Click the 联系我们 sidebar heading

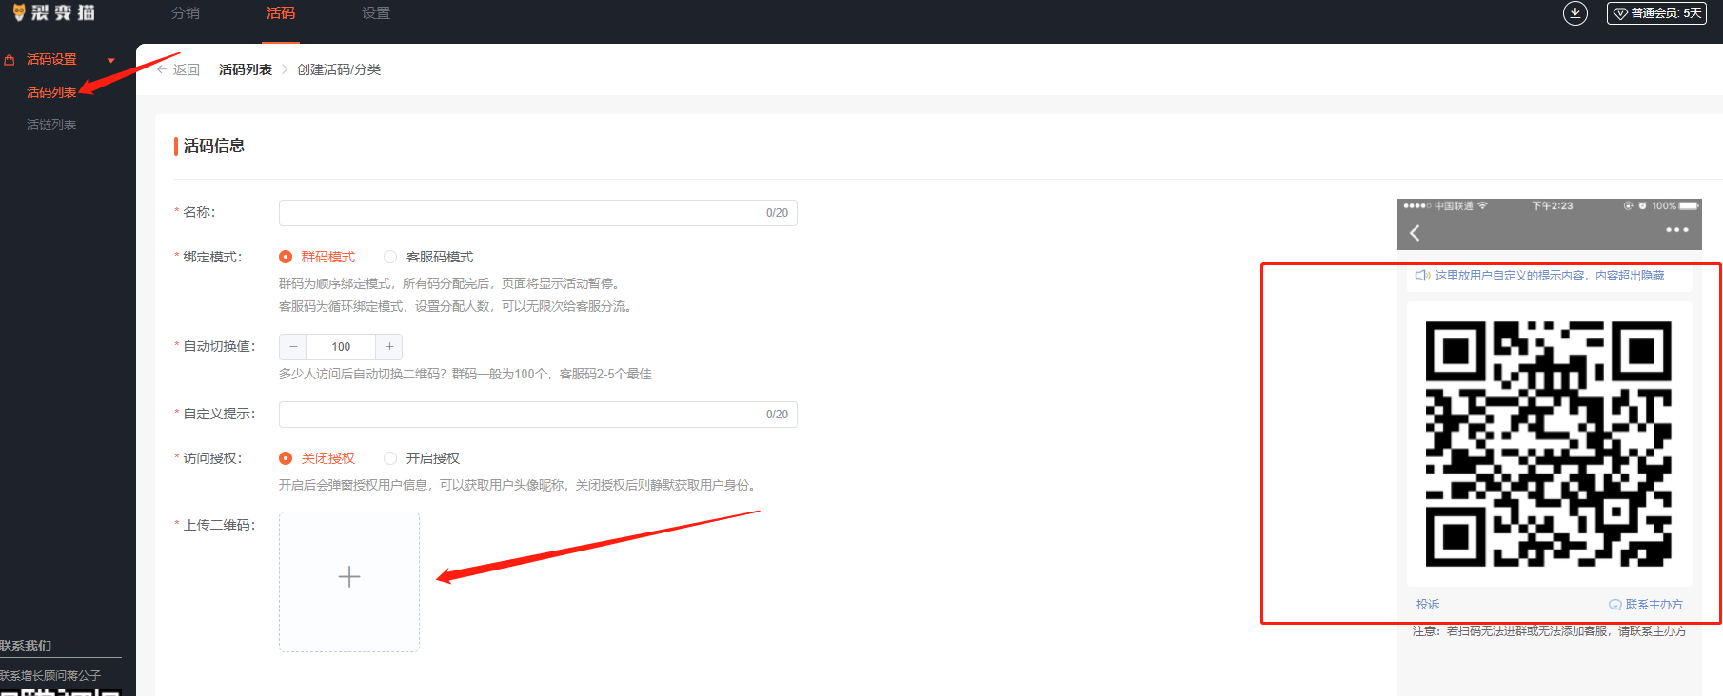pos(26,646)
